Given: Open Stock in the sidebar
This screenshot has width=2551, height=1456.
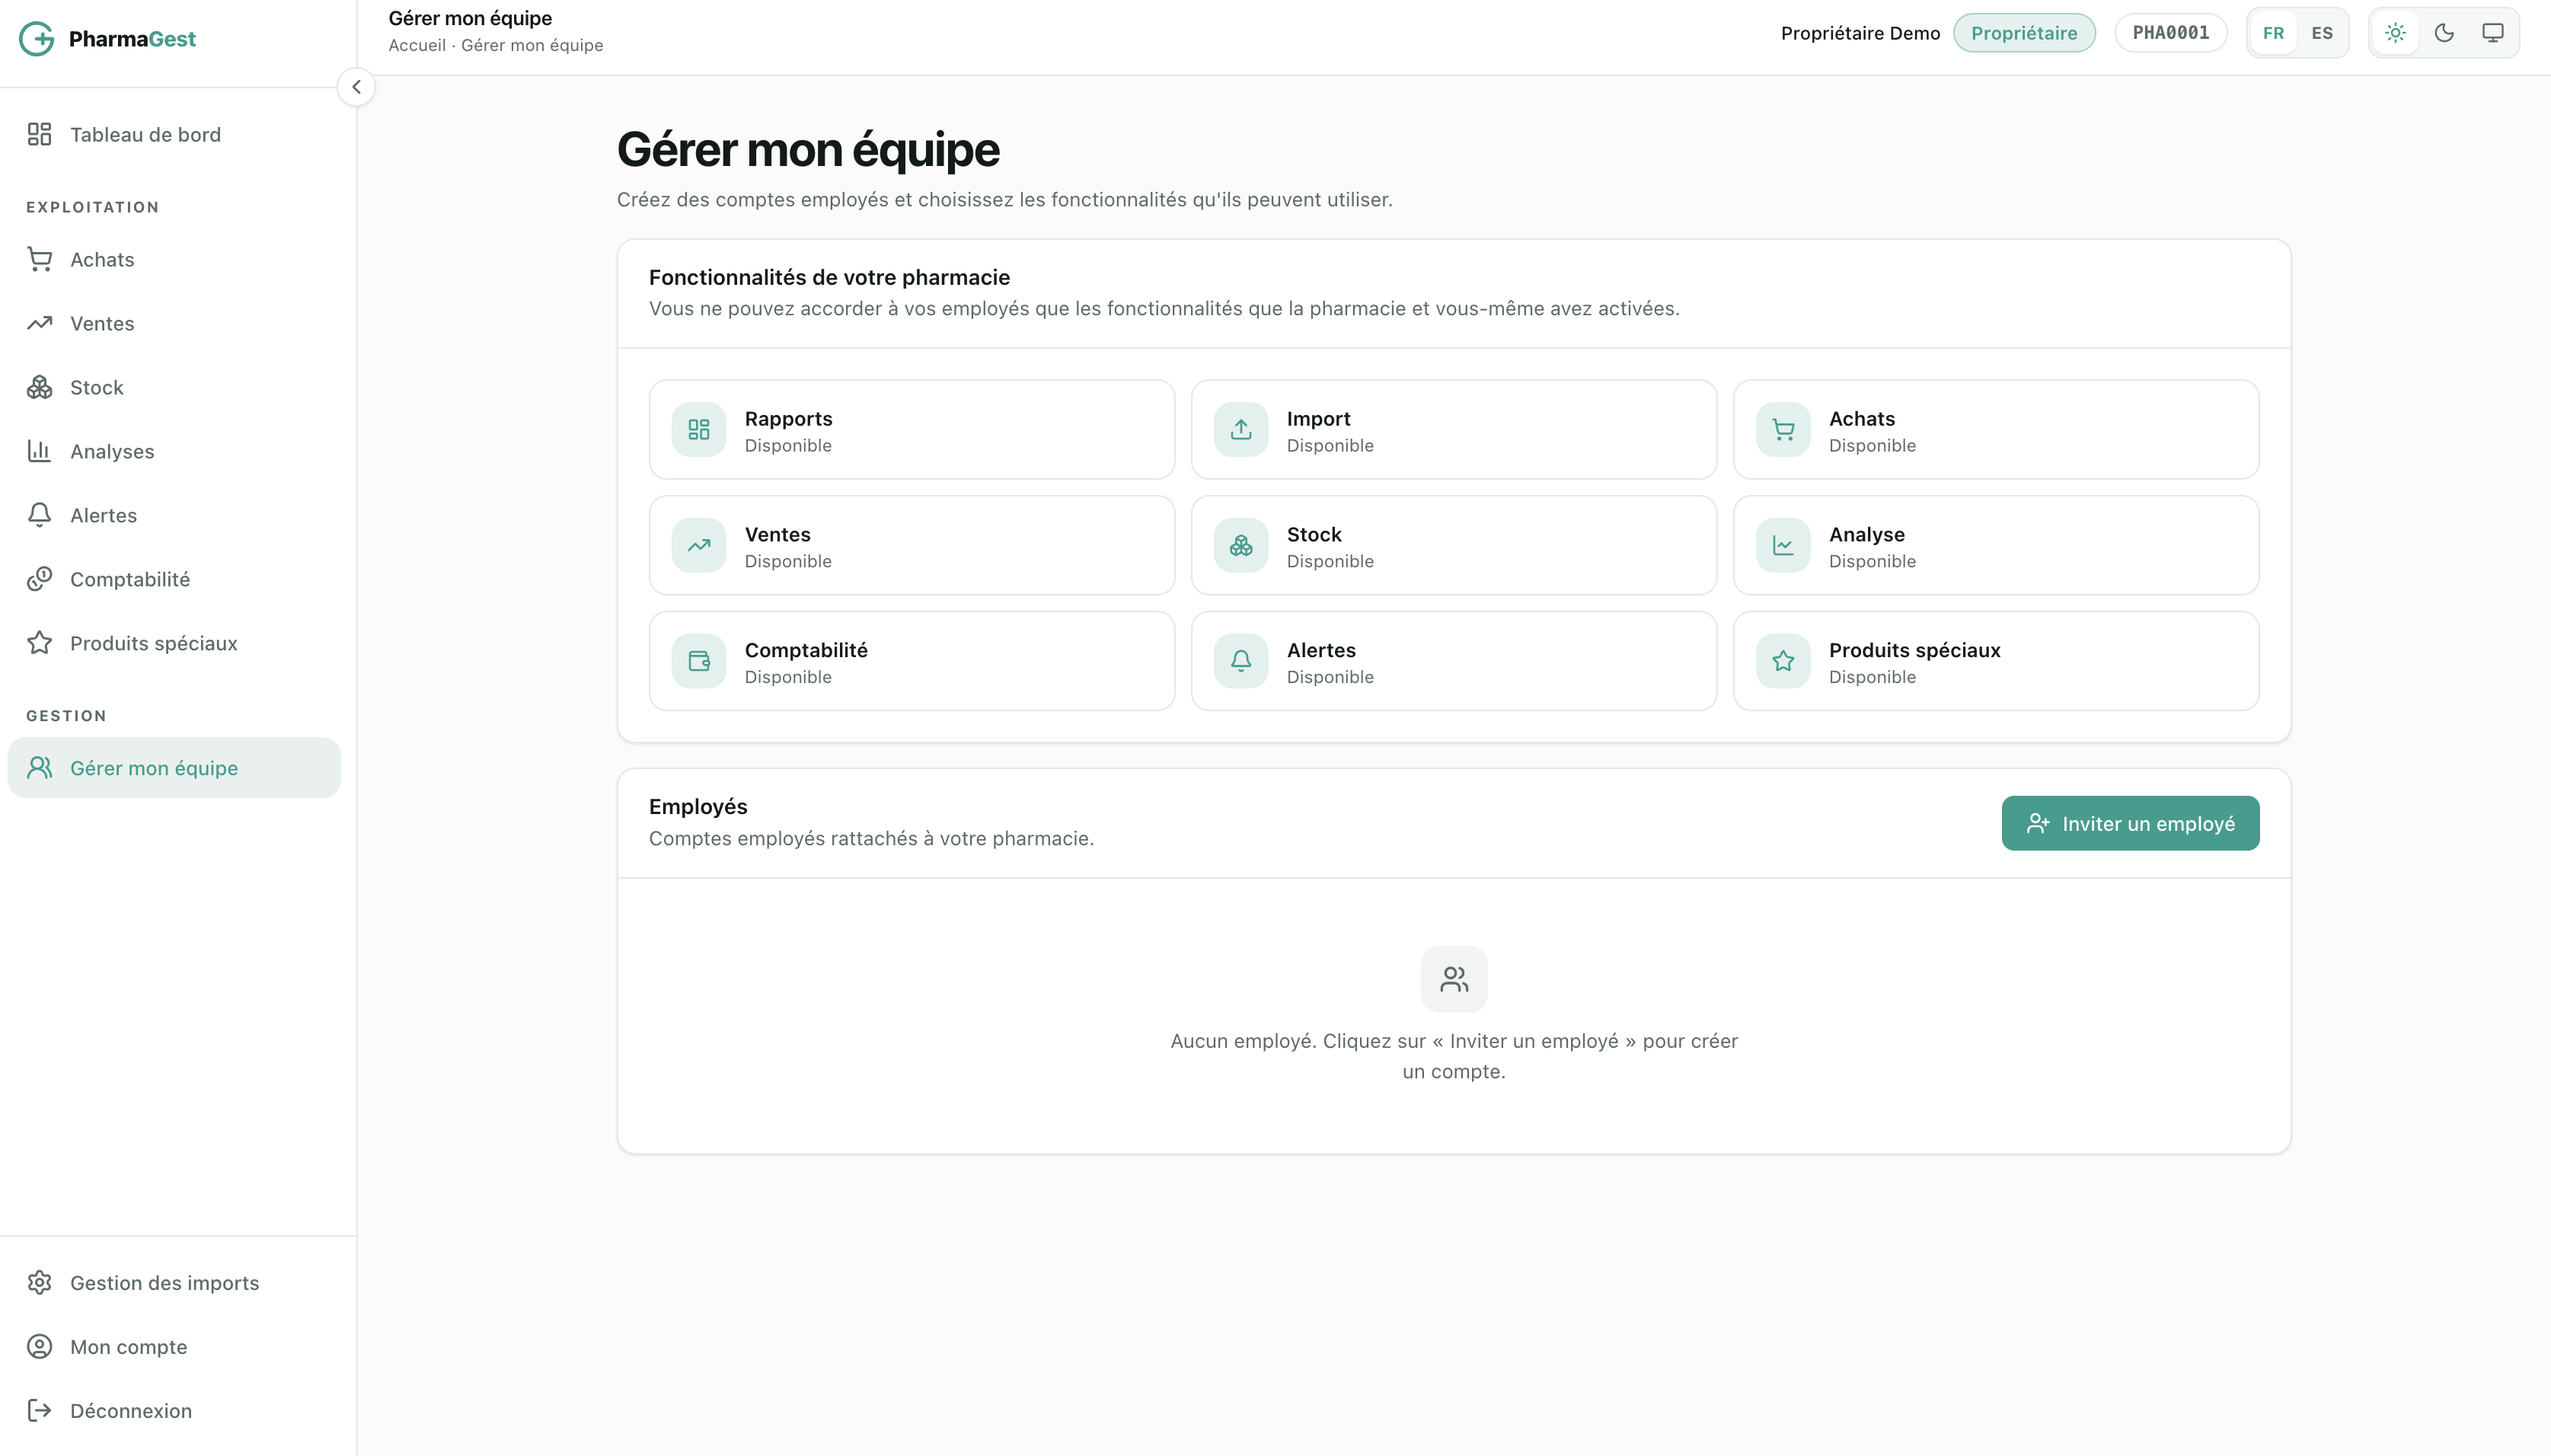Looking at the screenshot, I should click(174, 387).
